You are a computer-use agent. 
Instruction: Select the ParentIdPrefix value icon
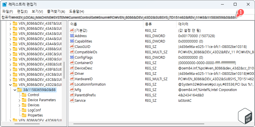coord(72,95)
